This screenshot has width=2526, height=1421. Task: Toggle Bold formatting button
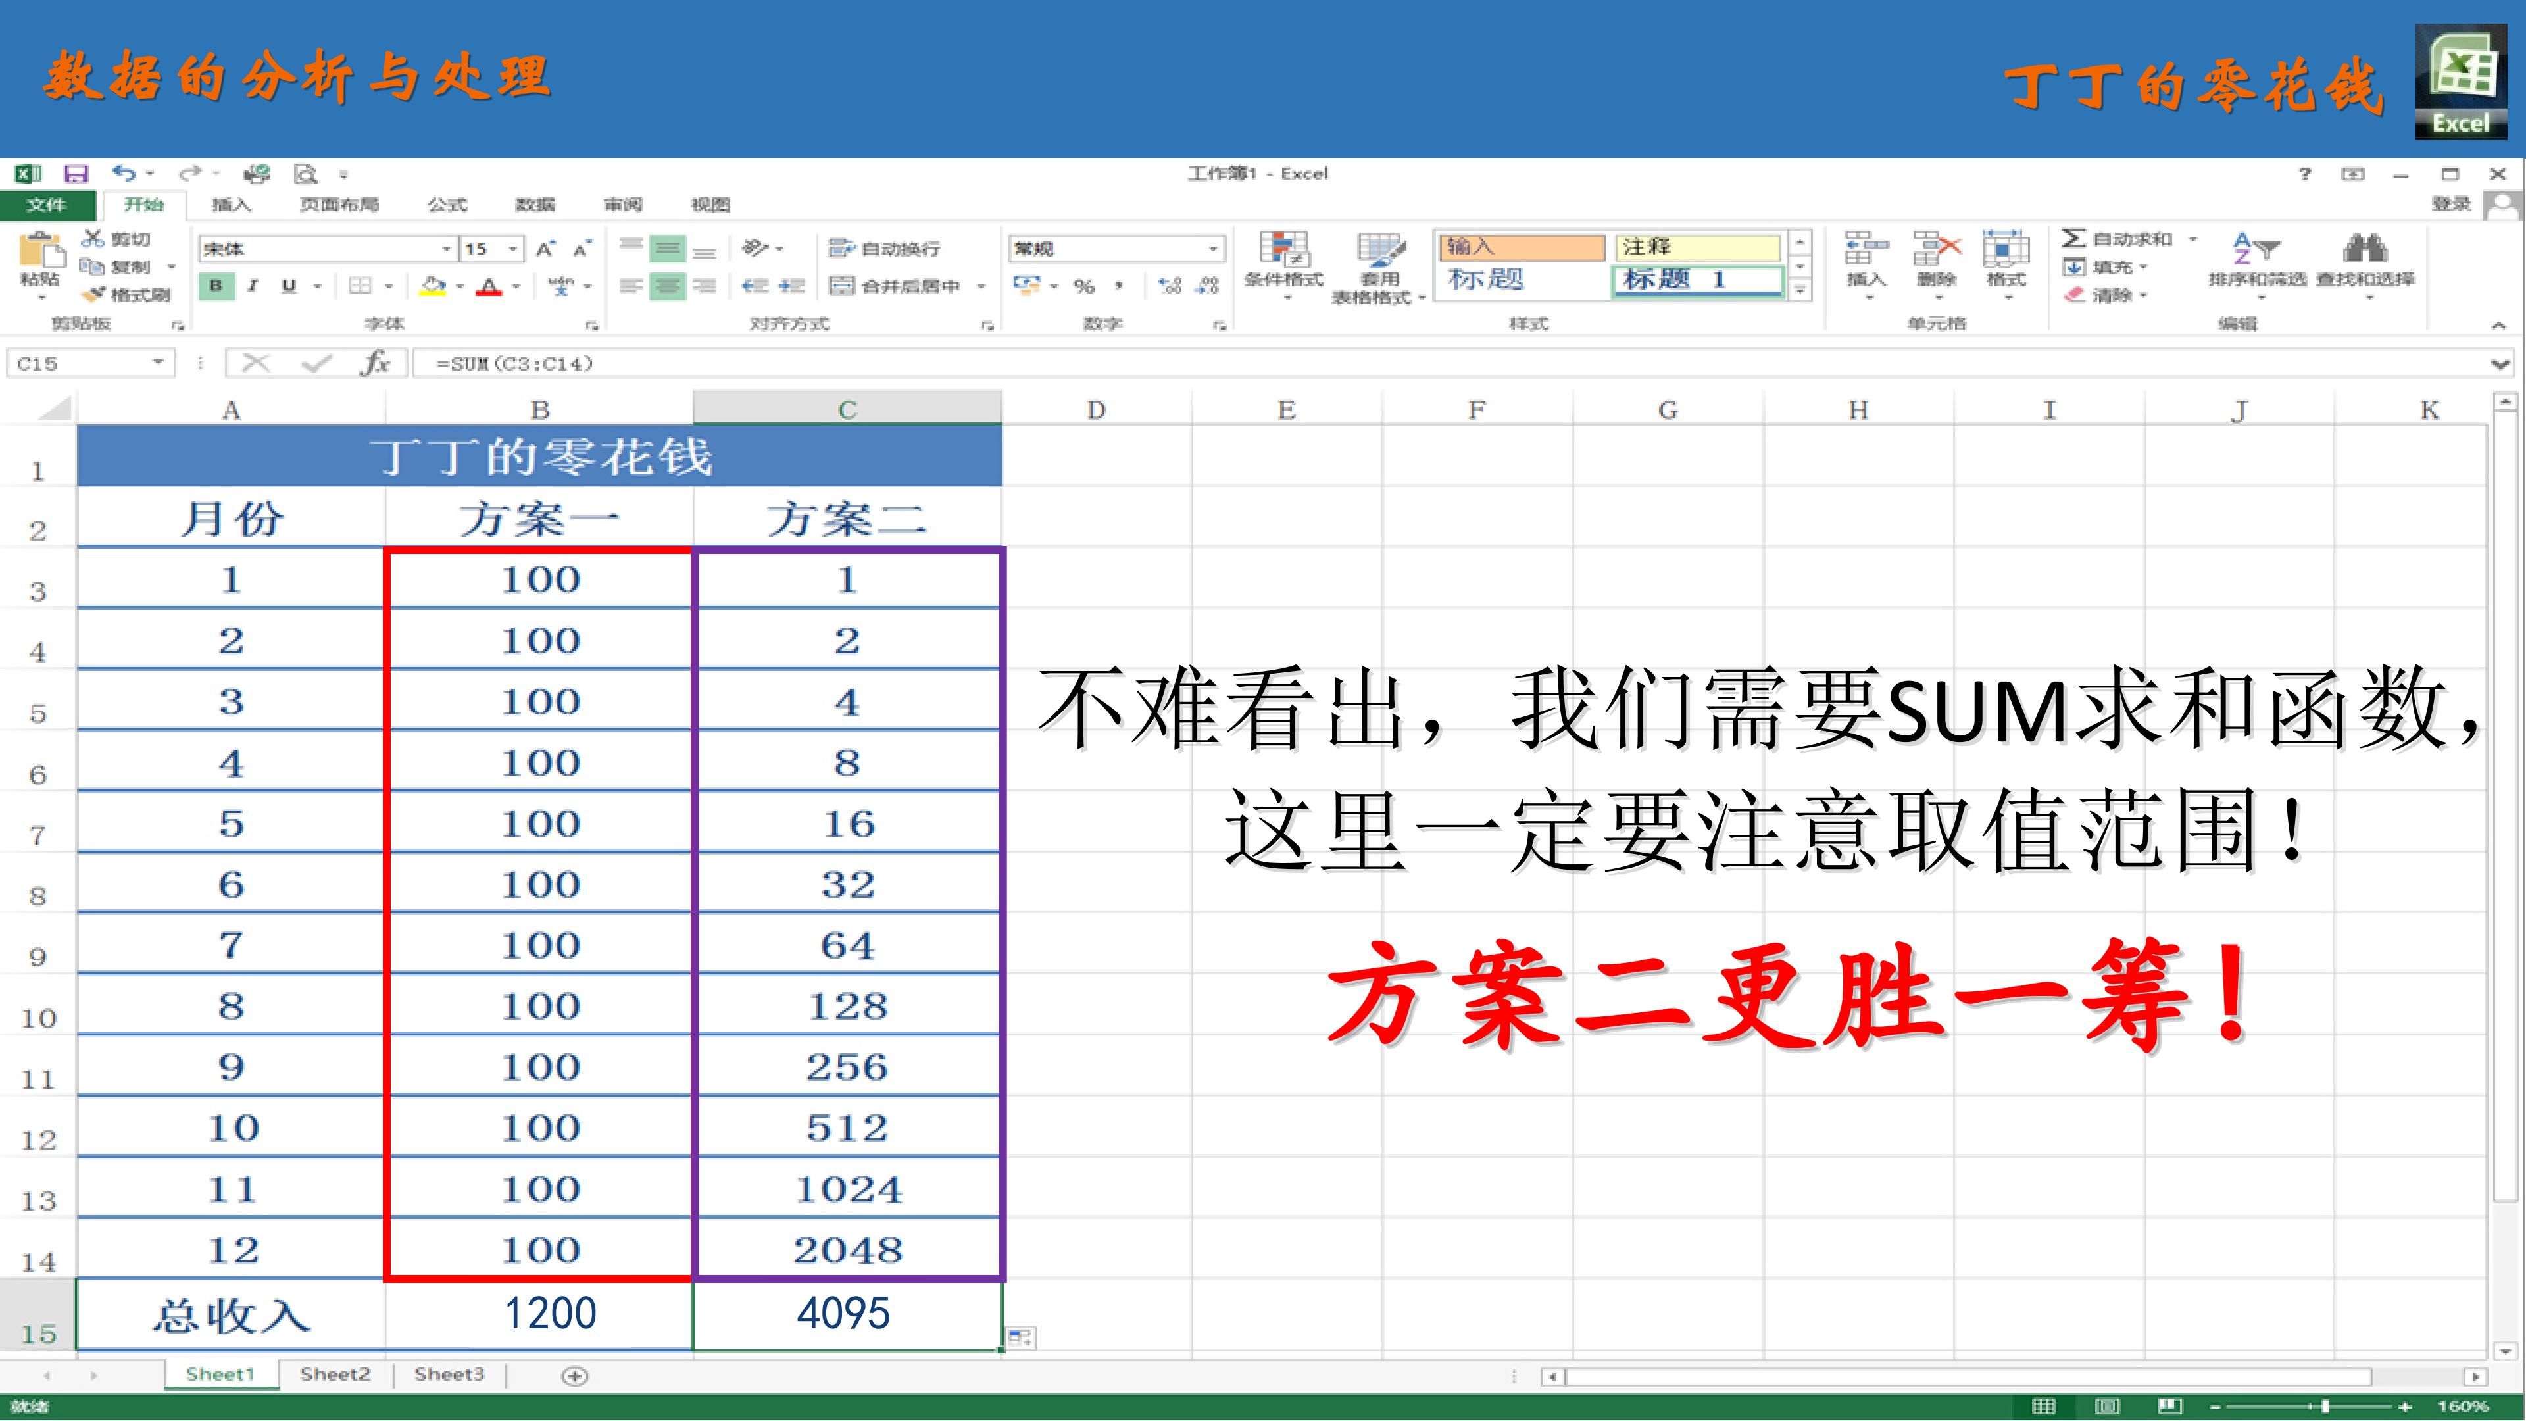pyautogui.click(x=216, y=286)
